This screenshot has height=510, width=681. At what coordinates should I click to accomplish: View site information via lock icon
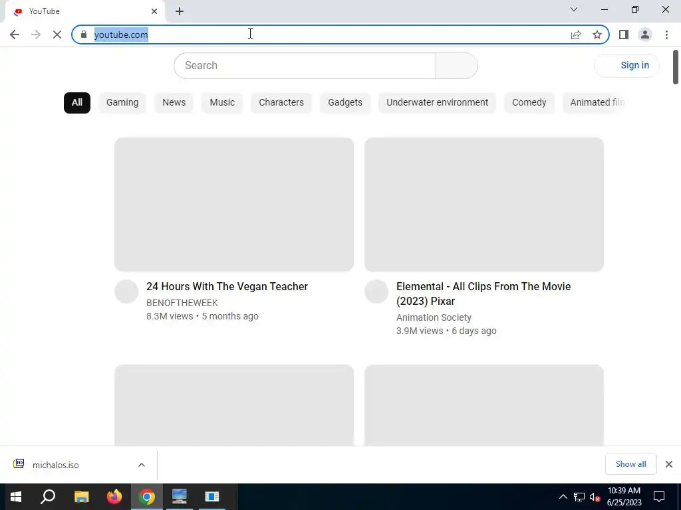pos(84,35)
